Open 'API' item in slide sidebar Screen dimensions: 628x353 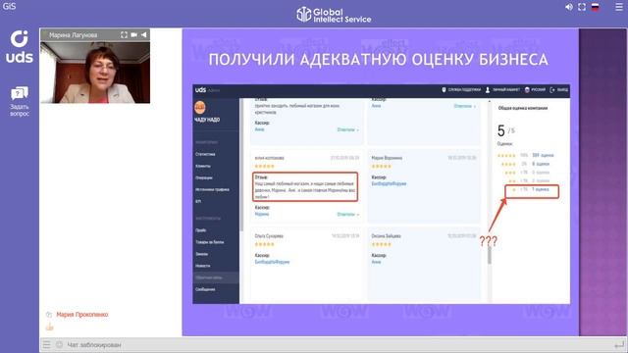pos(198,201)
